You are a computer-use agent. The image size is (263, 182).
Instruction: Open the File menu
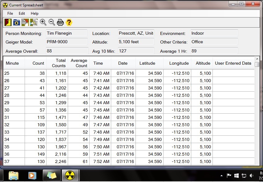(x=10, y=13)
